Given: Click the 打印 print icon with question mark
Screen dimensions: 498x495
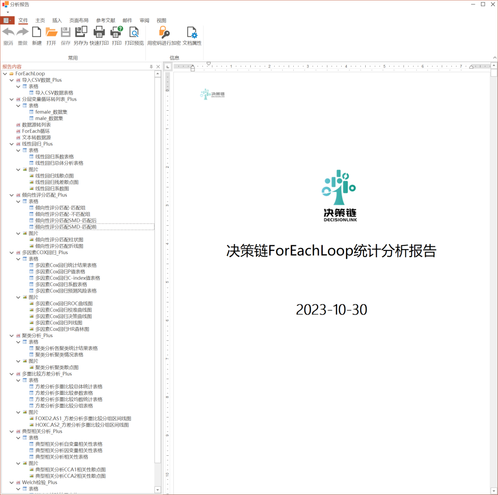Looking at the screenshot, I should click(x=117, y=32).
